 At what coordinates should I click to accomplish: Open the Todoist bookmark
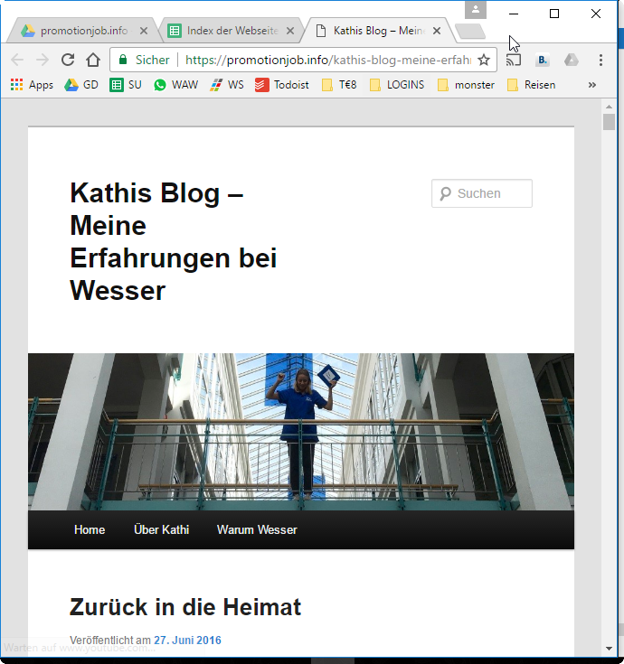coord(283,85)
